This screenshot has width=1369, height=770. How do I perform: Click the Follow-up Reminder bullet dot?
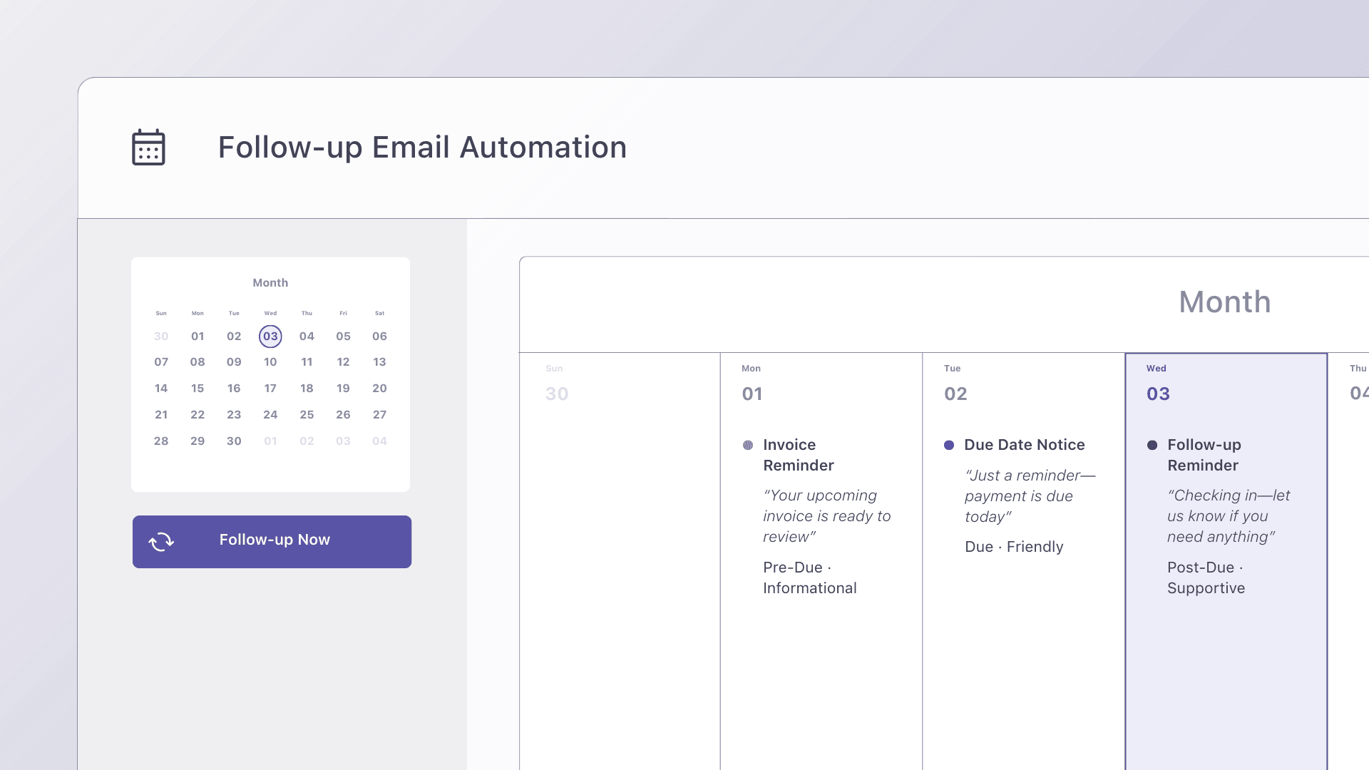pos(1152,445)
